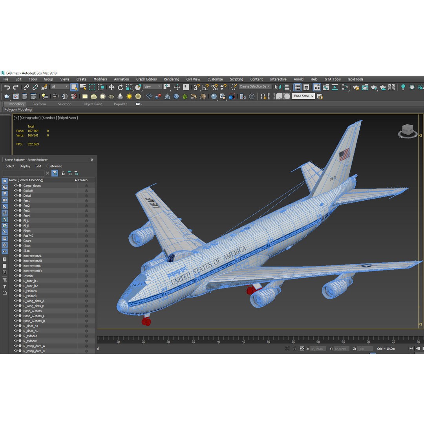
Task: Open Scene Explorer Display menu
Action: click(x=25, y=166)
